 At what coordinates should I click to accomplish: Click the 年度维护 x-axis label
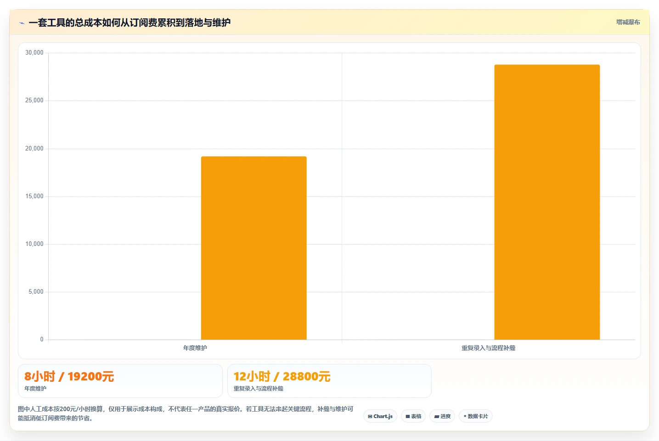195,348
